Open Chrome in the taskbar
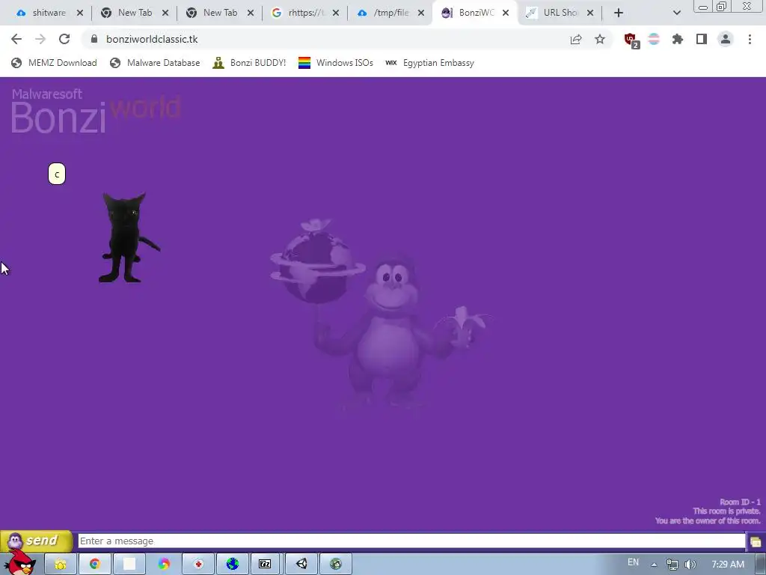Screen dimensions: 766x575 click(95, 564)
